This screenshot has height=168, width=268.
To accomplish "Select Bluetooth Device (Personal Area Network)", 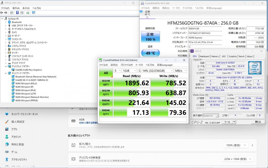I will tap(36, 77).
